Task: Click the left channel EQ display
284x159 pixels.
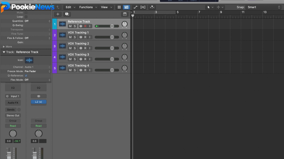Action: [13, 88]
